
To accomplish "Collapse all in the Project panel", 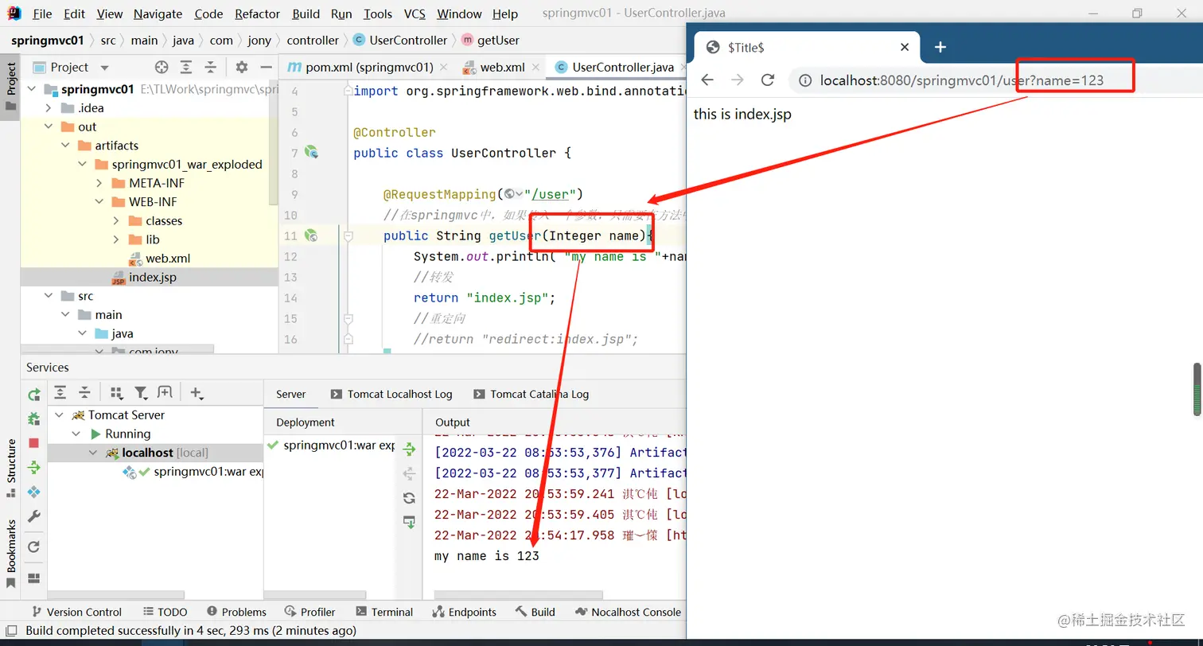I will (210, 68).
